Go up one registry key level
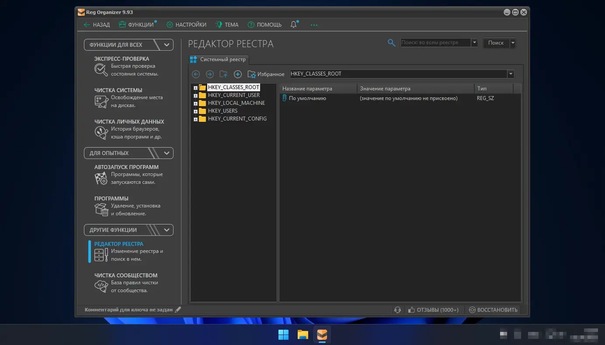 [223, 74]
